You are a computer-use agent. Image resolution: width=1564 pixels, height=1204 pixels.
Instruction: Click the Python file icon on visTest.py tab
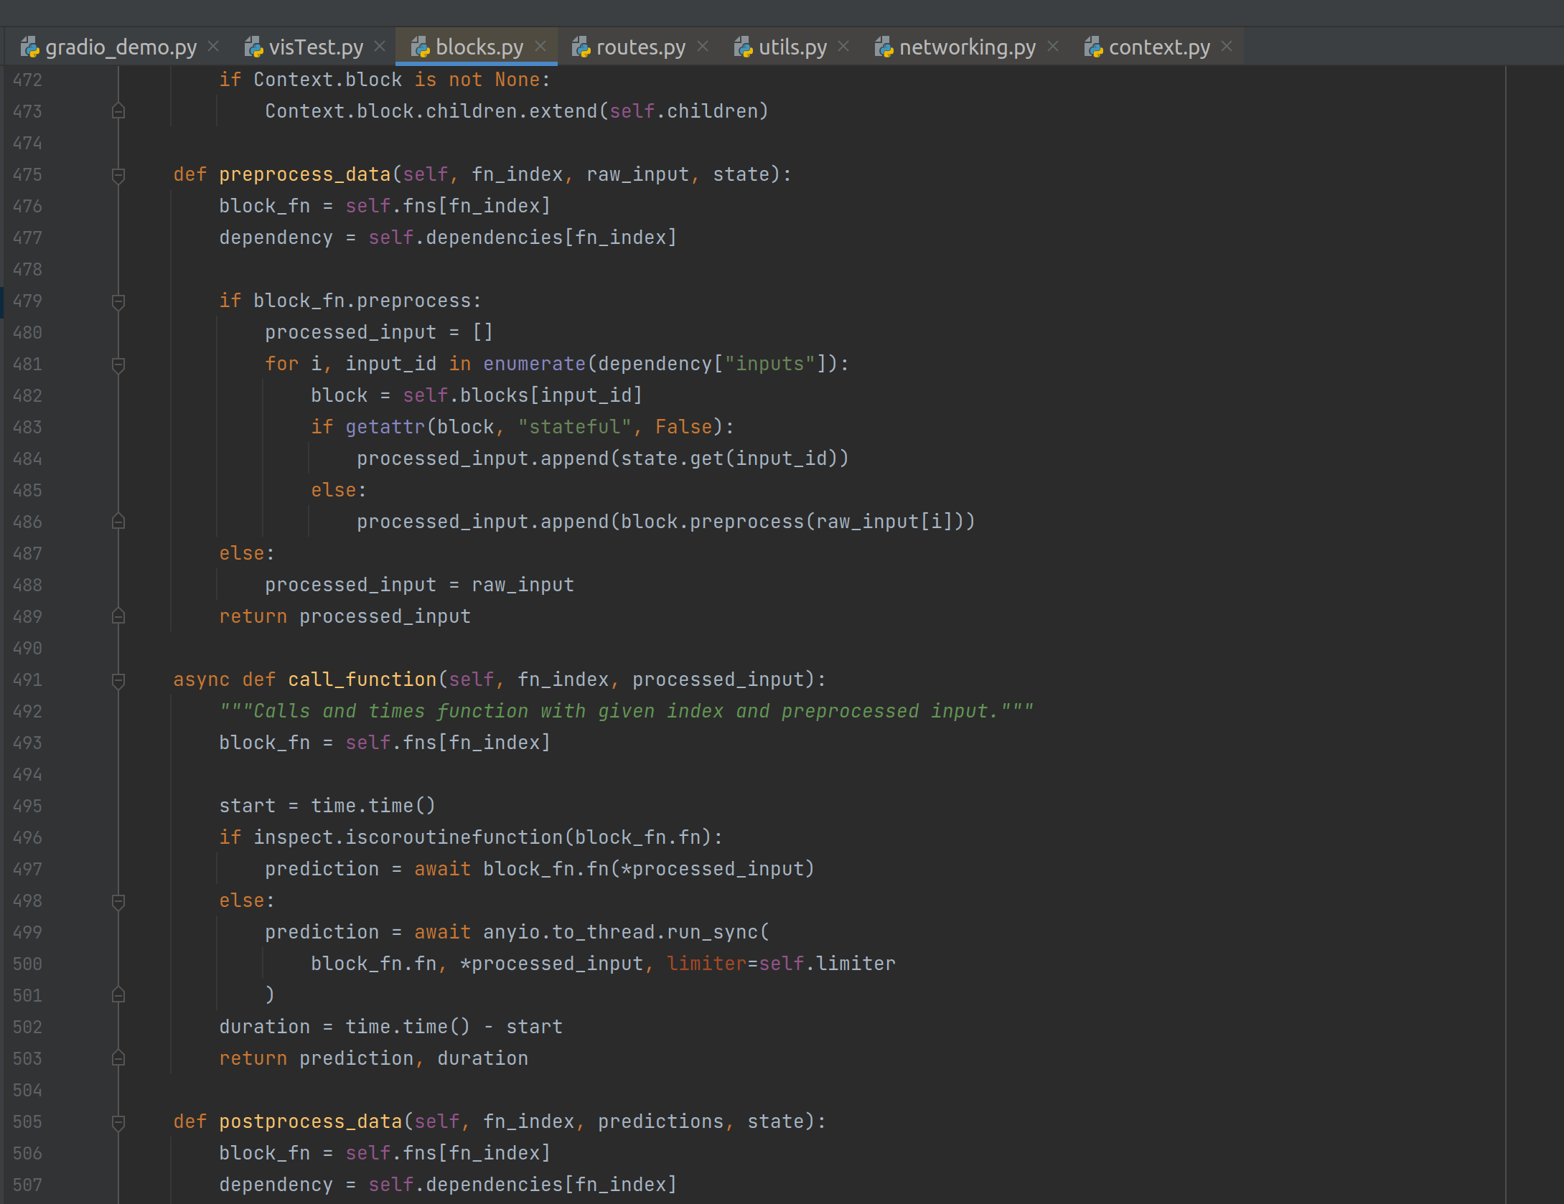(254, 47)
